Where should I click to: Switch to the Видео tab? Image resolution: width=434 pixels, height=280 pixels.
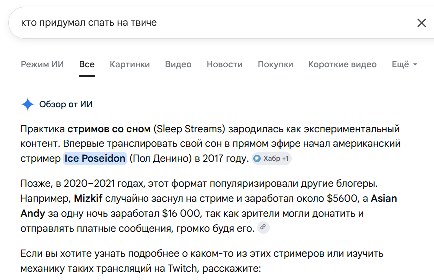pyautogui.click(x=178, y=64)
